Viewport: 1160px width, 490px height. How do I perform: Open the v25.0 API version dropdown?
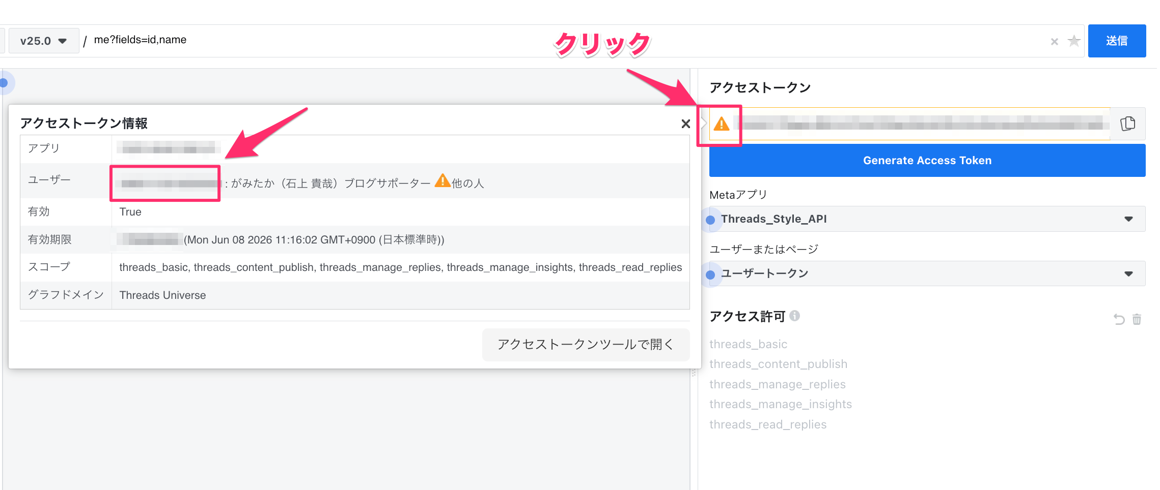[x=44, y=41]
